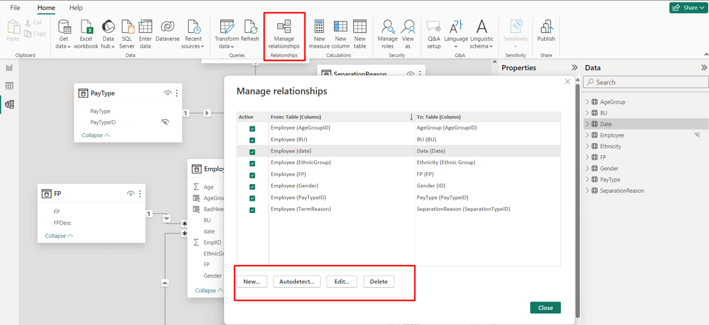The image size is (709, 325).
Task: Click the Search field in Data pane
Action: click(x=645, y=82)
